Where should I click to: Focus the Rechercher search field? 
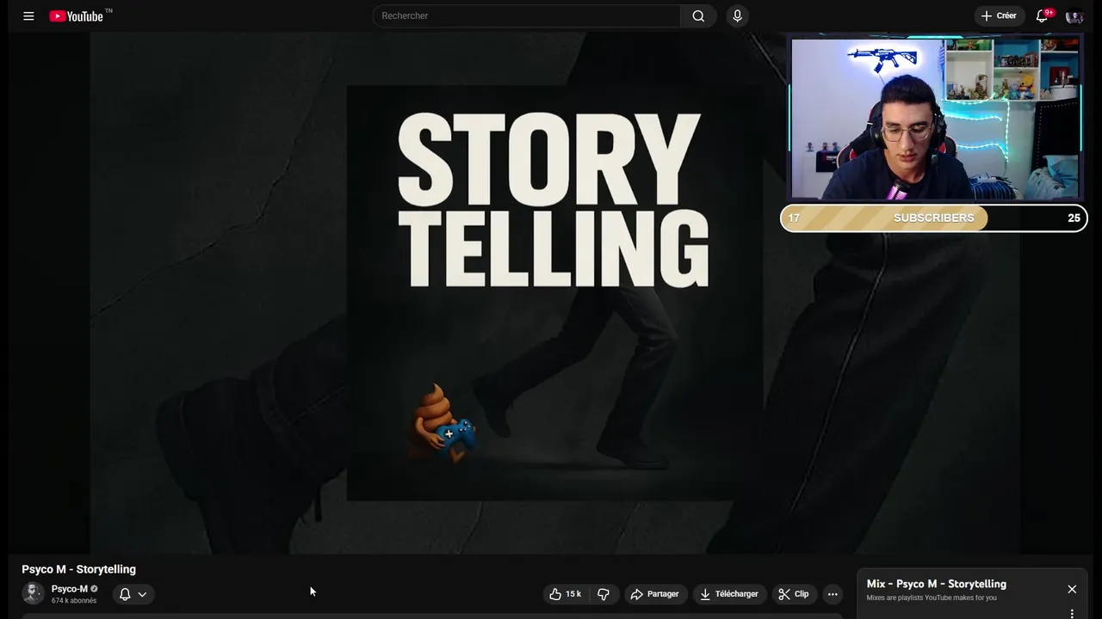click(x=526, y=15)
